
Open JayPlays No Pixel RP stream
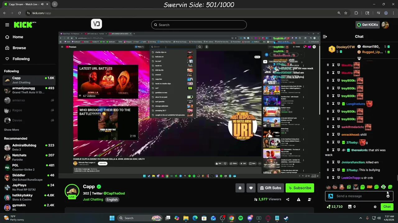point(29,187)
